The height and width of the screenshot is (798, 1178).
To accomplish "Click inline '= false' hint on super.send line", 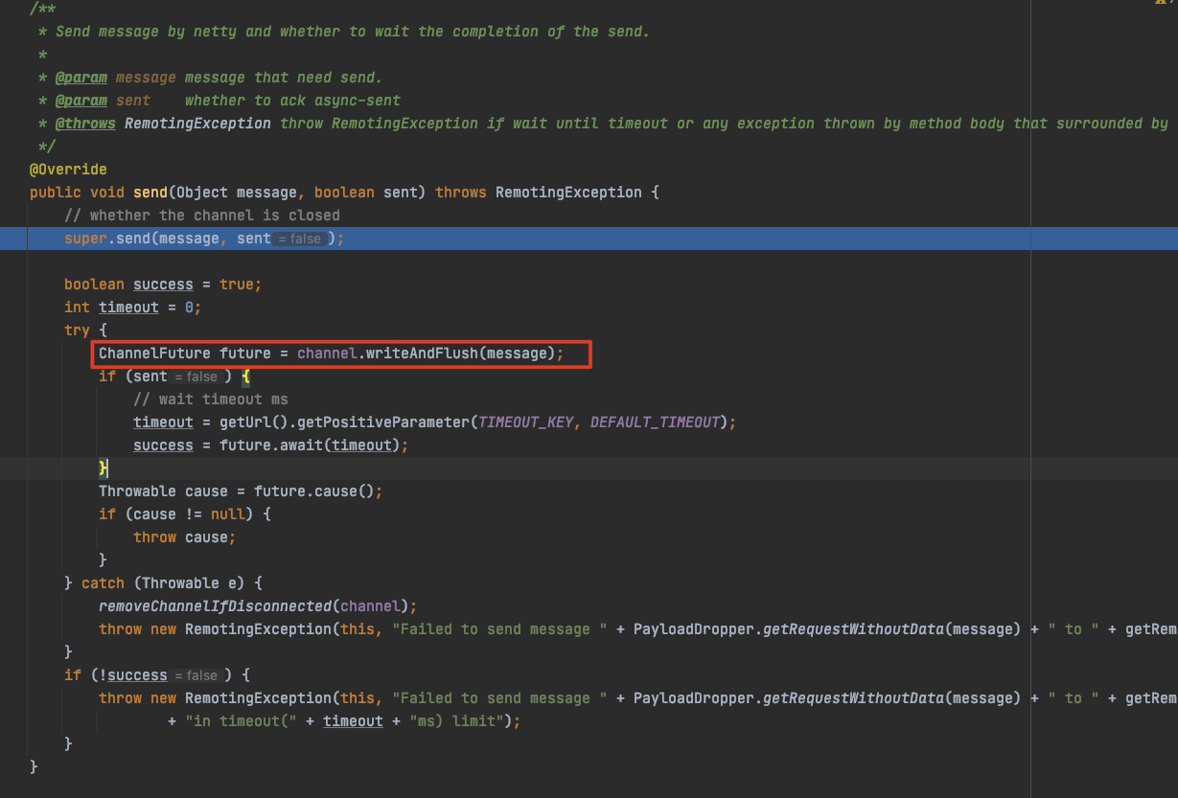I will (301, 239).
